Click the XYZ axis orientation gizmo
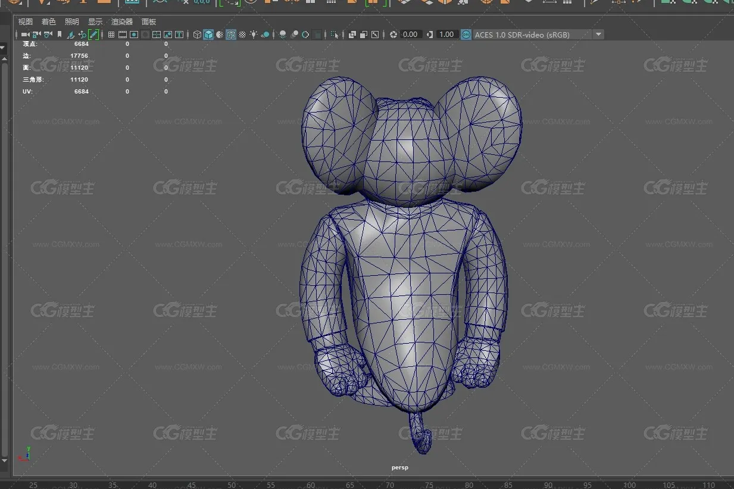 pyautogui.click(x=25, y=454)
